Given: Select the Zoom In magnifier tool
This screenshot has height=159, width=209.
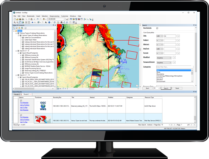Looking at the screenshot, I should [15, 22].
